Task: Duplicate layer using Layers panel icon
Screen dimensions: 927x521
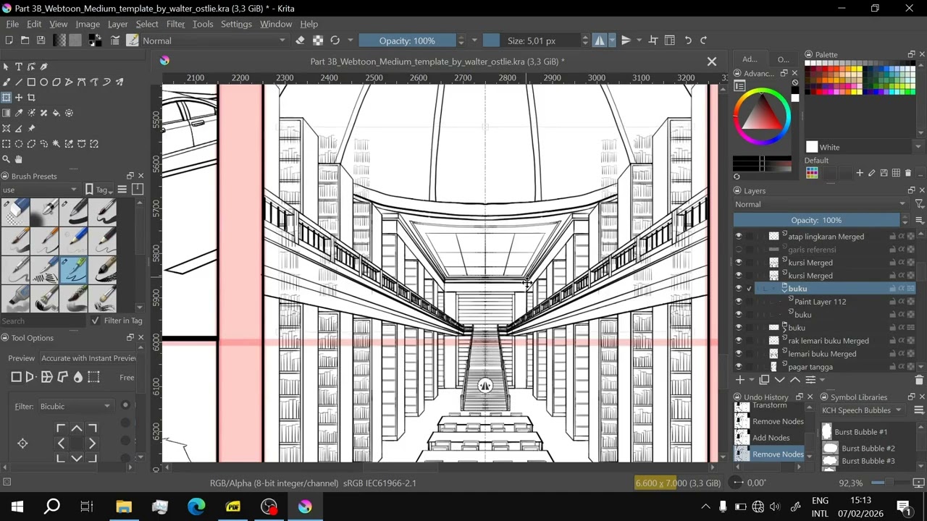Action: coord(764,380)
